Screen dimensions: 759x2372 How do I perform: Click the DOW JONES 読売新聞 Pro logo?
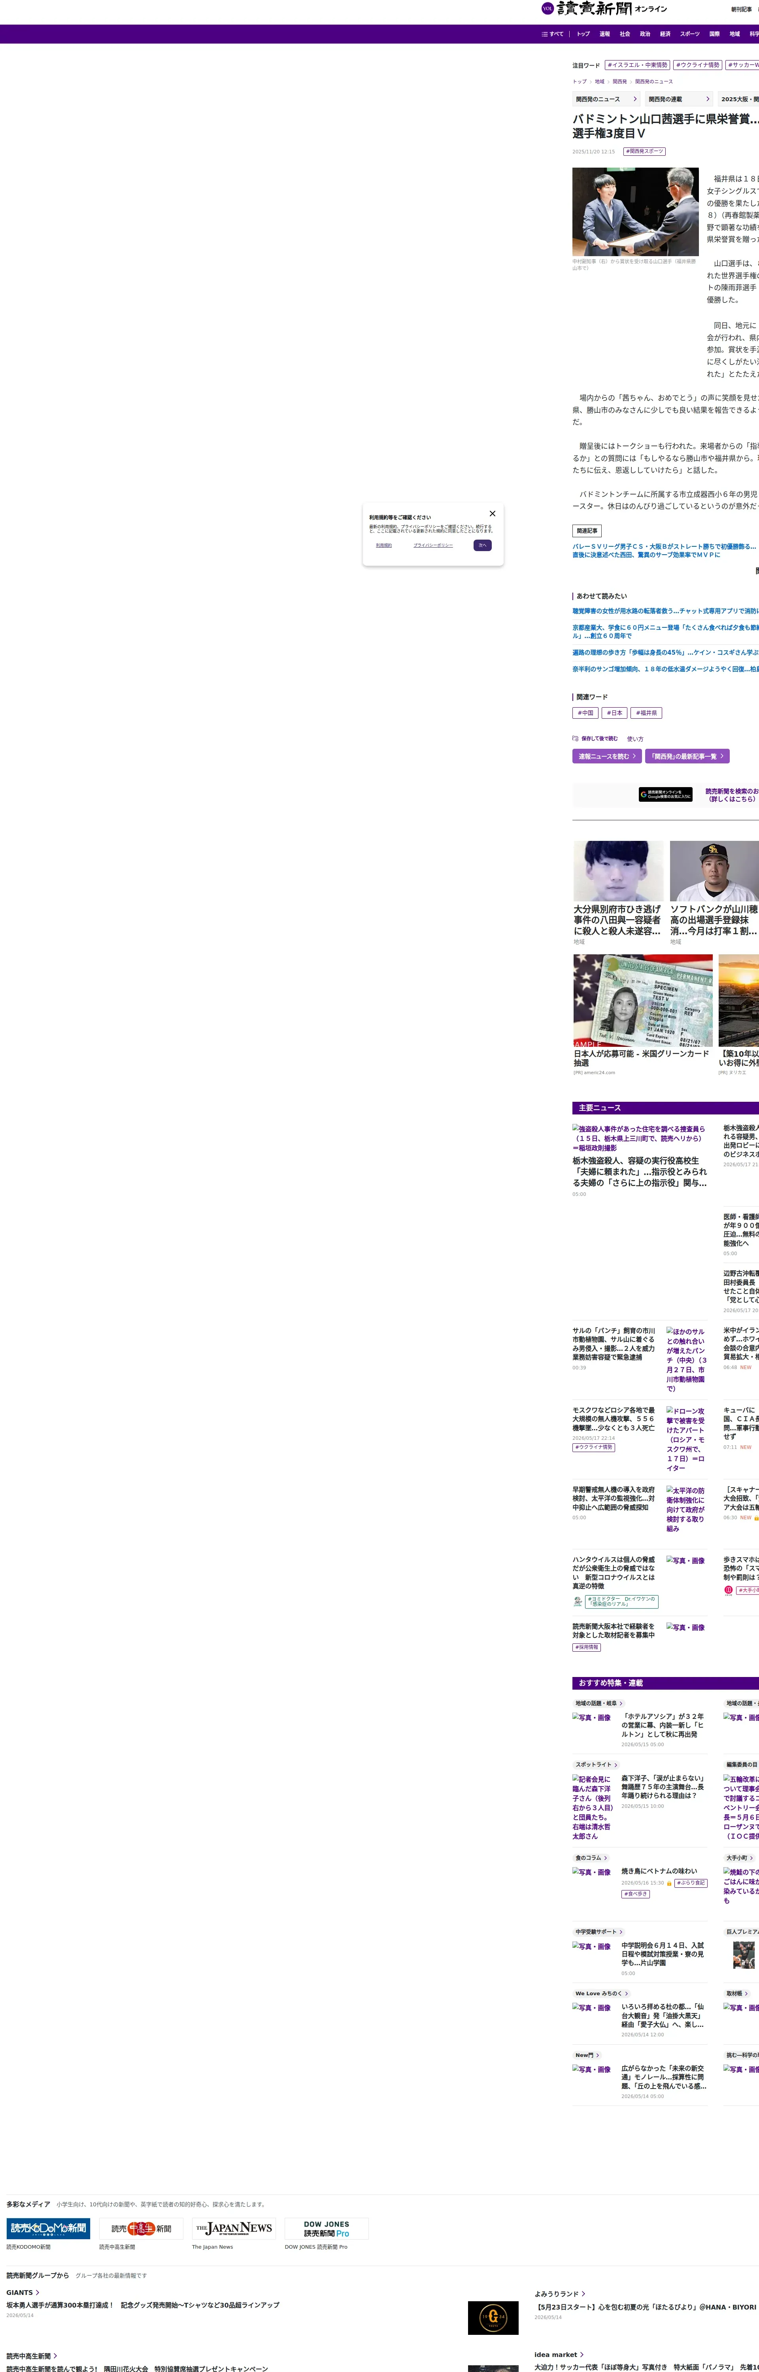(x=327, y=2228)
